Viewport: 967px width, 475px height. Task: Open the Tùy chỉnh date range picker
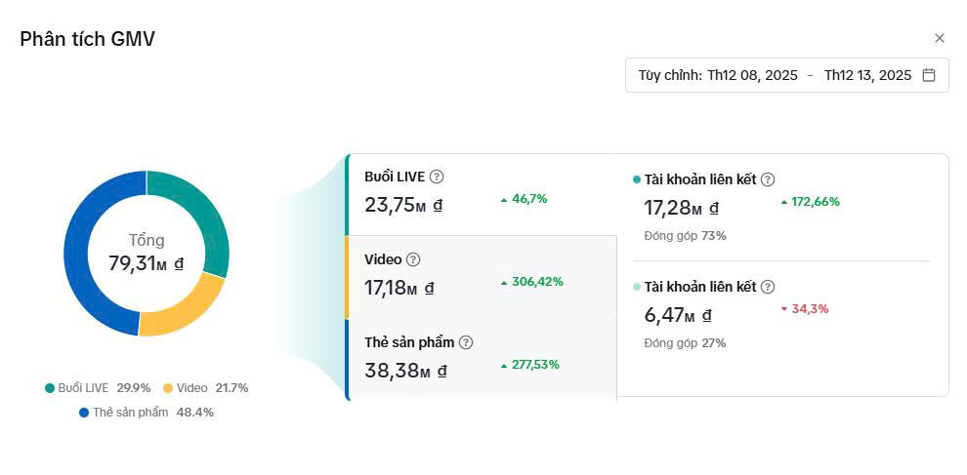pyautogui.click(x=670, y=75)
